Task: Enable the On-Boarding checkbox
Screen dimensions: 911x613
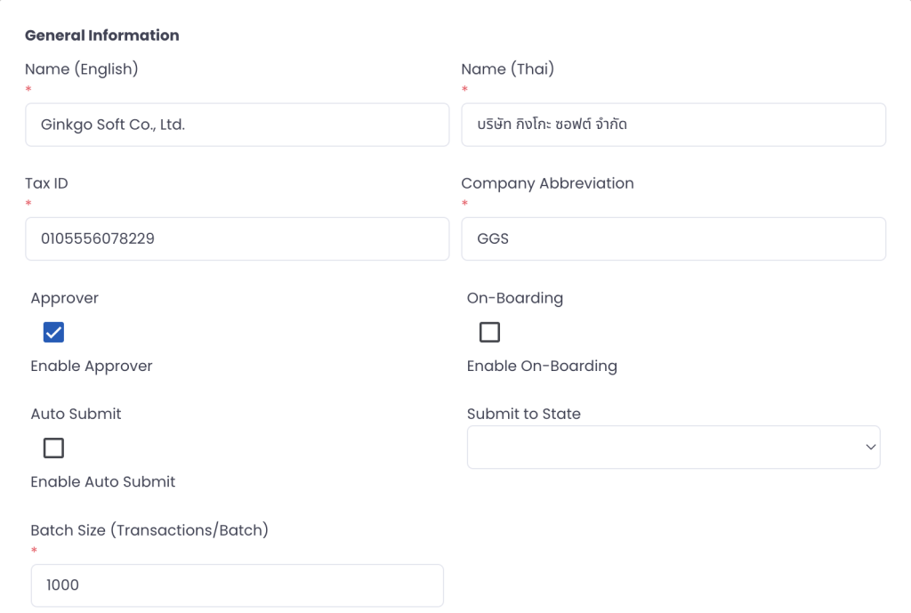Action: [489, 333]
